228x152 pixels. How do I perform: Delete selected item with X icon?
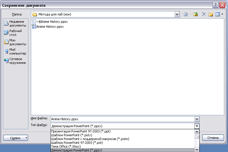click(204, 14)
